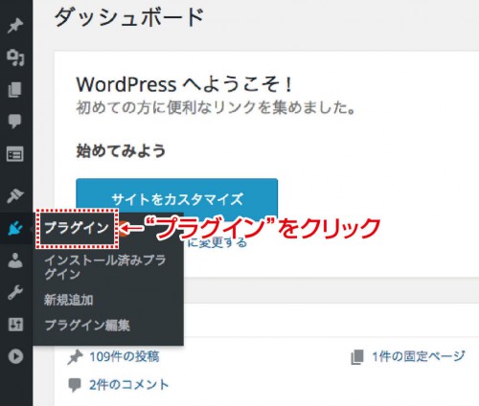479x406 pixels.
Task: Open the Appearance paintbrush icon in sidebar
Action: click(x=15, y=195)
